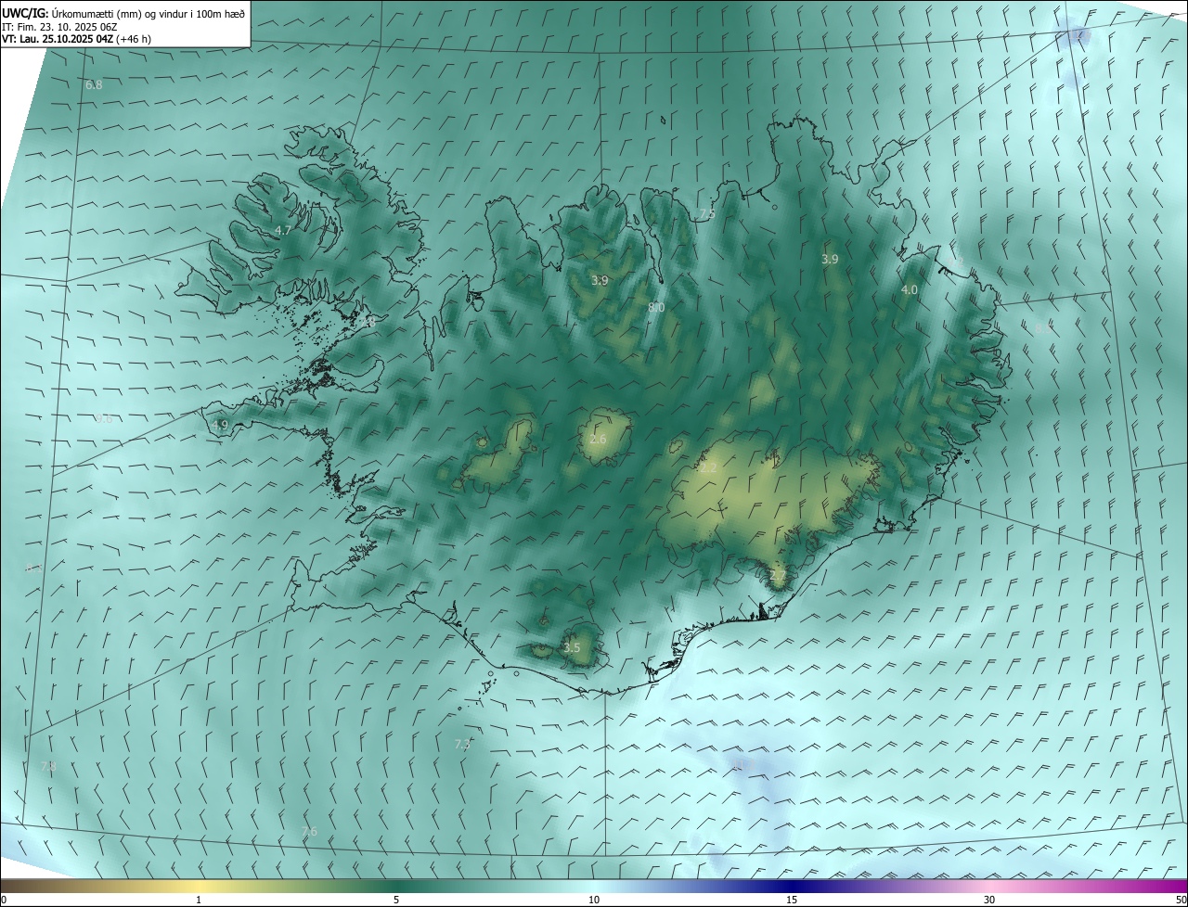Select the 2.2 value on the large glacier
1188x907 pixels.
tap(708, 468)
